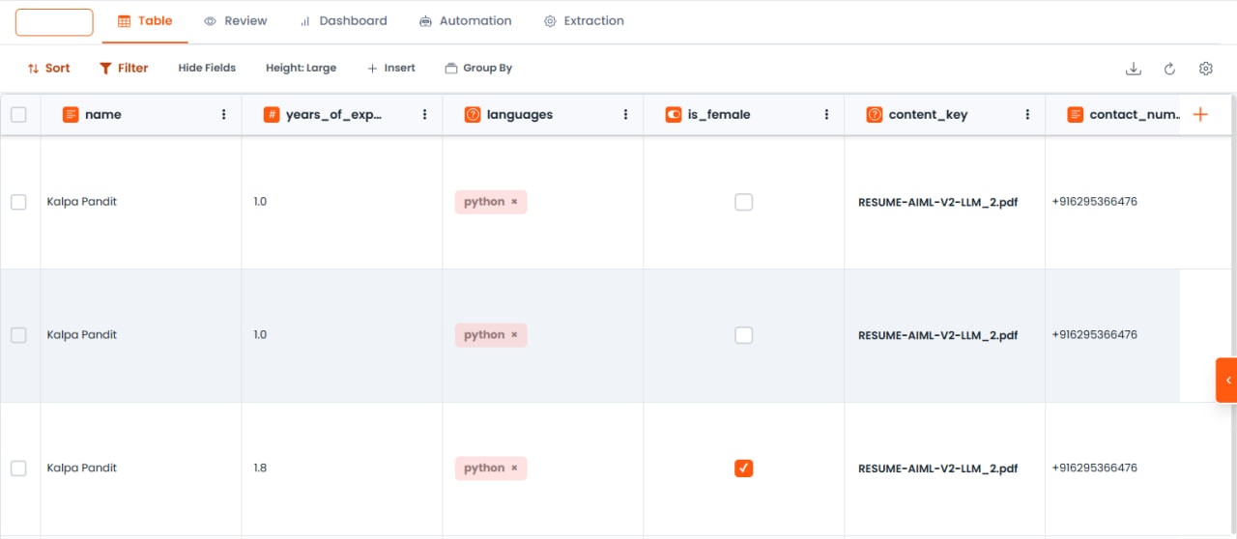Open the Height: Large row height menu
The image size is (1237, 539).
(301, 69)
